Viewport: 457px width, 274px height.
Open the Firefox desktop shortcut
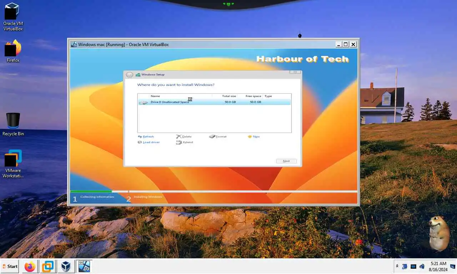click(x=13, y=51)
